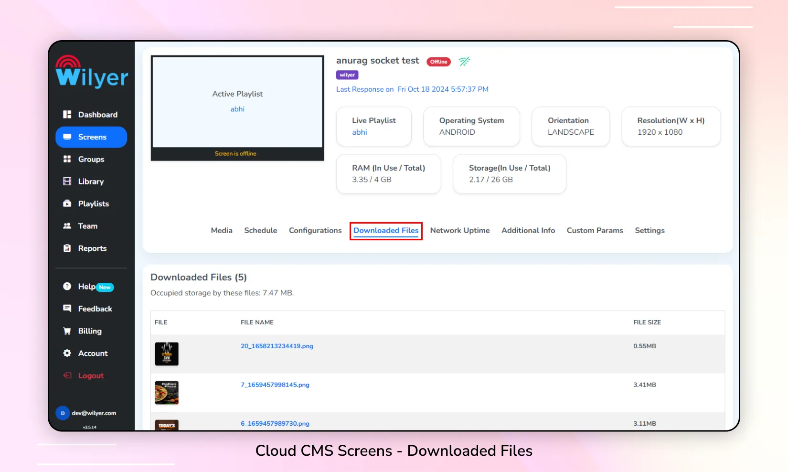Switch to the Custom Params tab

point(595,230)
